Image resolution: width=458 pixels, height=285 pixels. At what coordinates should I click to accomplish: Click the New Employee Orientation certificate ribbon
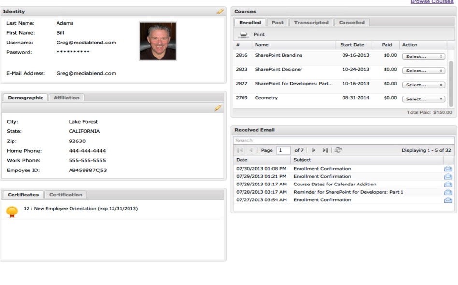pyautogui.click(x=13, y=211)
